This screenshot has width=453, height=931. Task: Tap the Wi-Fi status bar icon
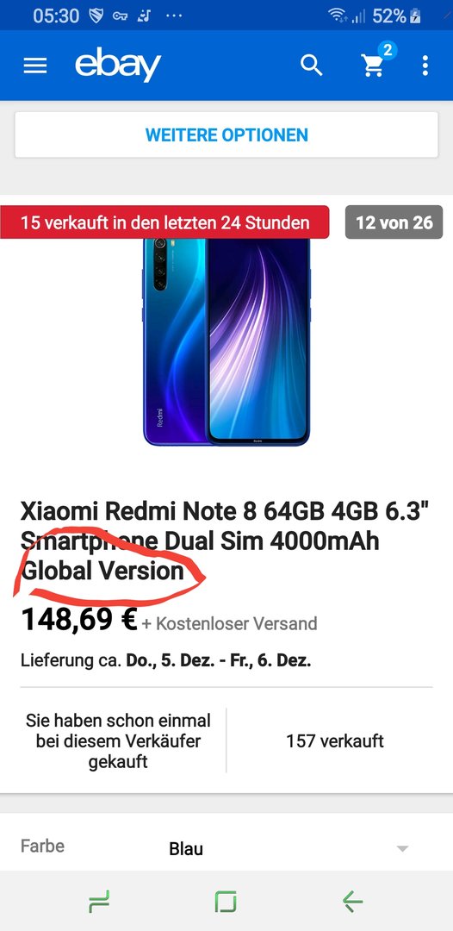[338, 16]
